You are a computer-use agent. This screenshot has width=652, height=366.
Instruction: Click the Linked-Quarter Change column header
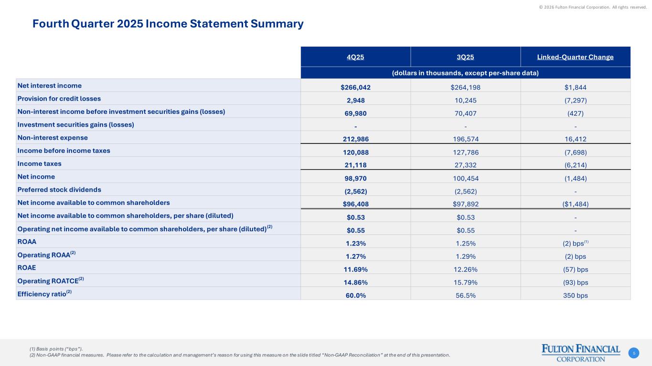point(575,57)
